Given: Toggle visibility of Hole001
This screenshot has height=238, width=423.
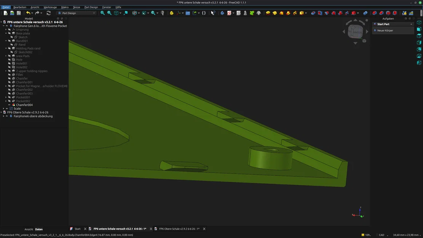Looking at the screenshot, I should tap(10, 64).
